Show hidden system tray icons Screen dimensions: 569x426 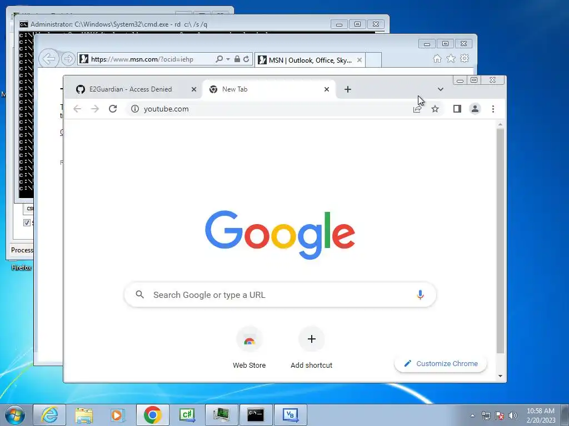tap(472, 415)
